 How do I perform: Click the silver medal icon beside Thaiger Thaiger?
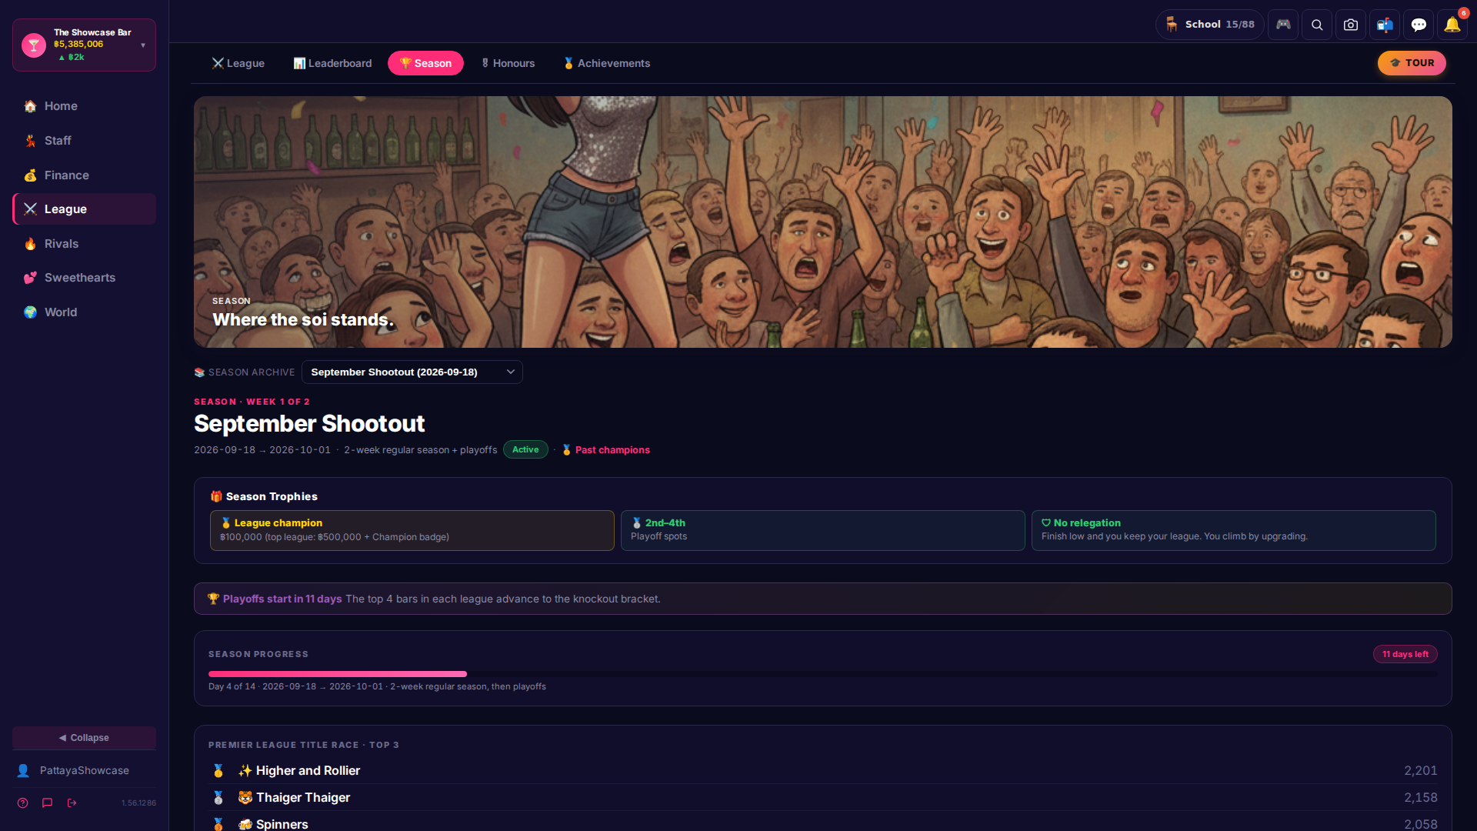[x=218, y=798]
